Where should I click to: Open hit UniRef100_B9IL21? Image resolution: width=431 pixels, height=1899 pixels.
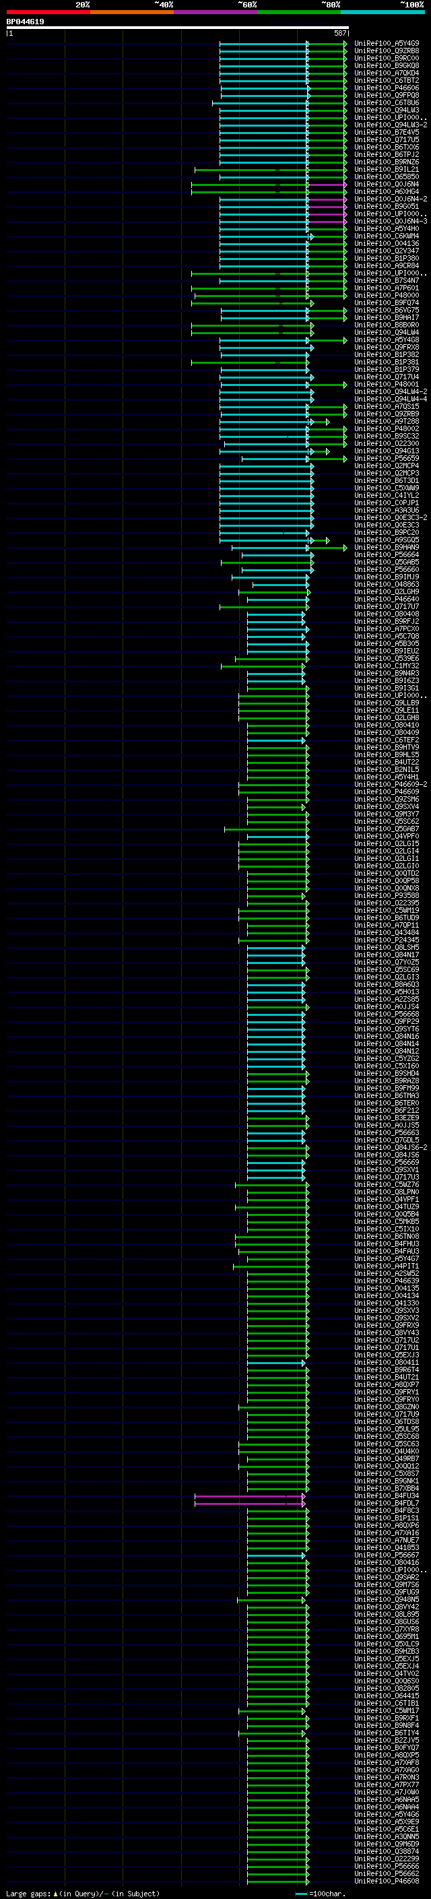(387, 170)
